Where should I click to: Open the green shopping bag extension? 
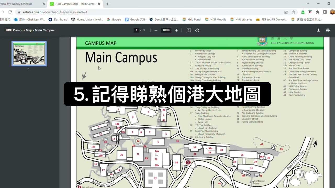[x=303, y=12]
